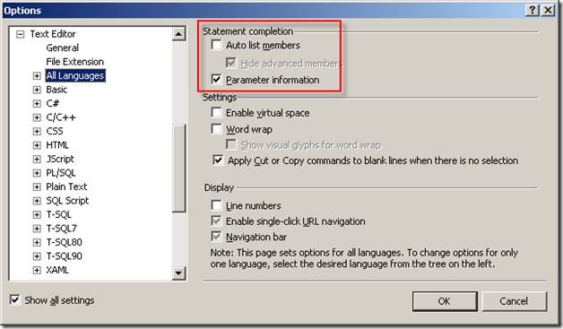
Task: Select General under Text Editor
Action: pyautogui.click(x=63, y=48)
